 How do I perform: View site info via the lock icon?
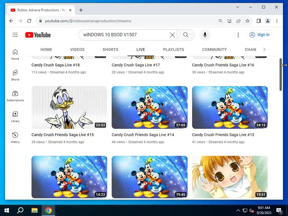[x=40, y=21]
